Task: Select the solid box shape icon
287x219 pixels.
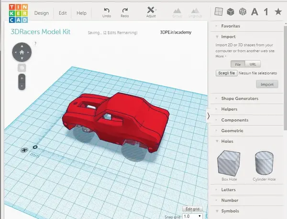Action: point(231,12)
